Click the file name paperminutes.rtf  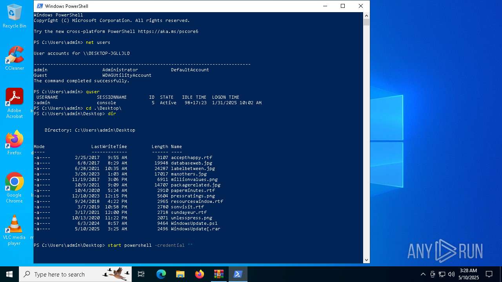pyautogui.click(x=193, y=190)
